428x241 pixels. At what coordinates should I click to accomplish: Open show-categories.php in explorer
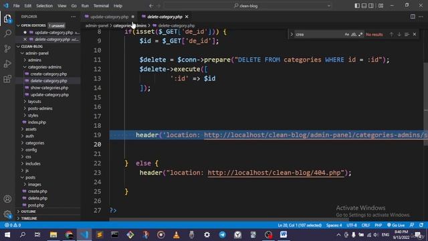49,88
